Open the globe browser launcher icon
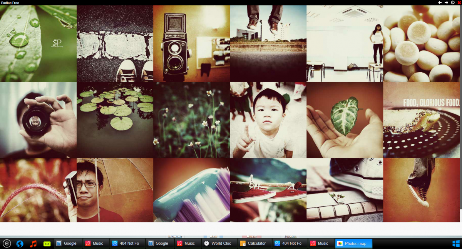The width and height of the screenshot is (462, 249). click(20, 244)
